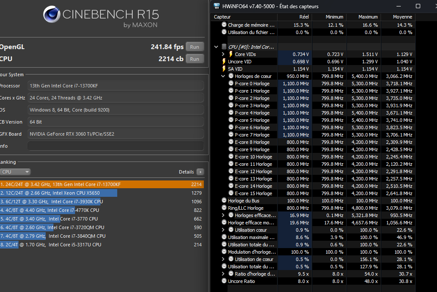Click the Charge de mémoire sensor icon
Viewport: 437px width, 292px height.
[224, 25]
